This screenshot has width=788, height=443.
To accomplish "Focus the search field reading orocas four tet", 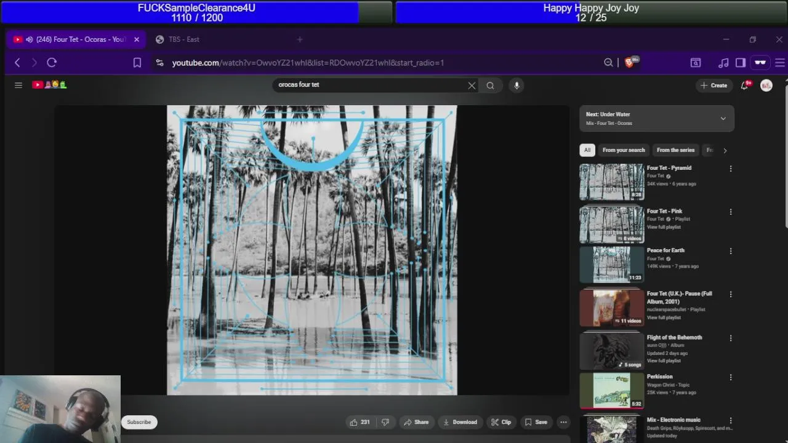I will coord(369,85).
